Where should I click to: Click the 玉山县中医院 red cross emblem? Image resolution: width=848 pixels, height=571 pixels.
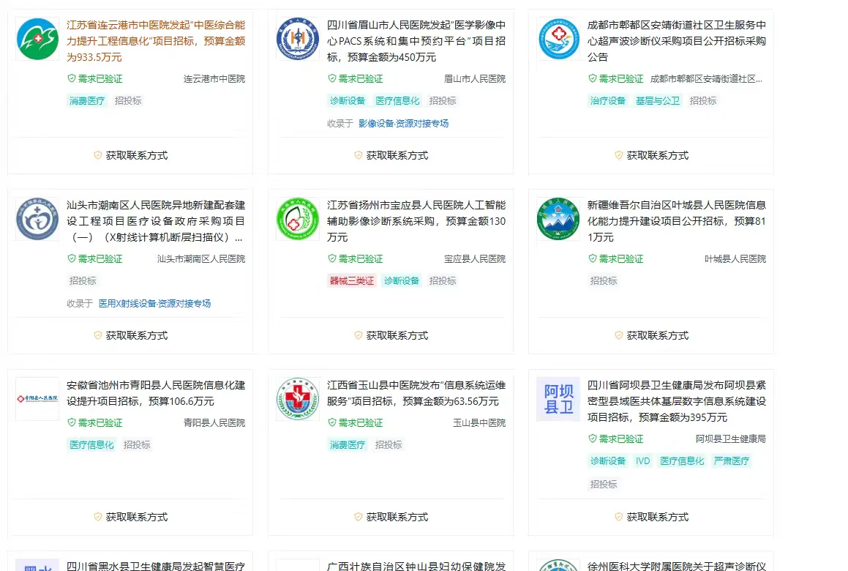click(298, 399)
